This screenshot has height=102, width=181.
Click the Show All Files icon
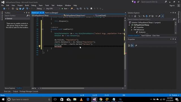[x=152, y=16]
